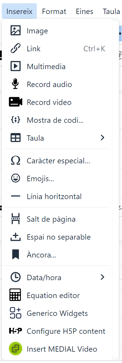Select the Multimedia play icon
The width and height of the screenshot is (122, 363).
pos(15,66)
